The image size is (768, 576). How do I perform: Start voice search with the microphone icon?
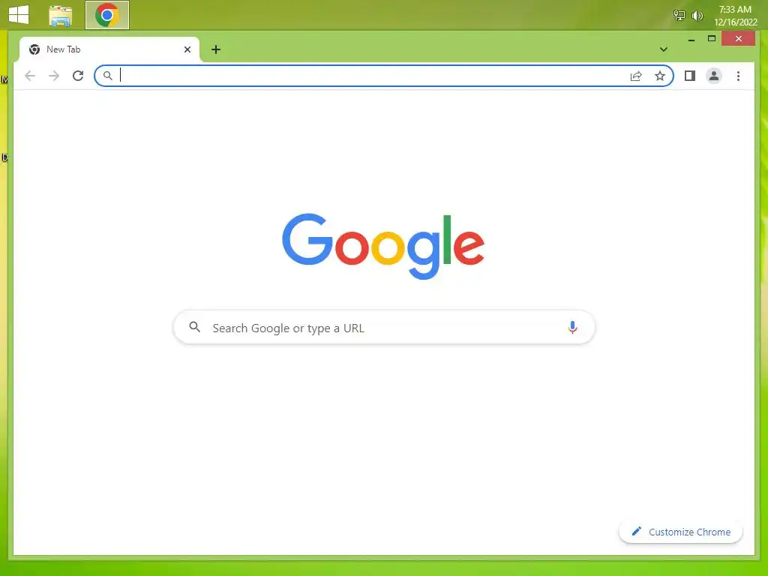[x=572, y=327]
